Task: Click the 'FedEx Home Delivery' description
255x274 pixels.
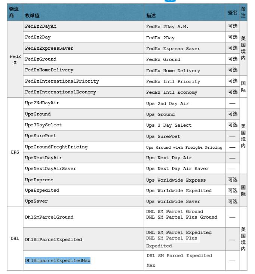Action: click(x=173, y=71)
